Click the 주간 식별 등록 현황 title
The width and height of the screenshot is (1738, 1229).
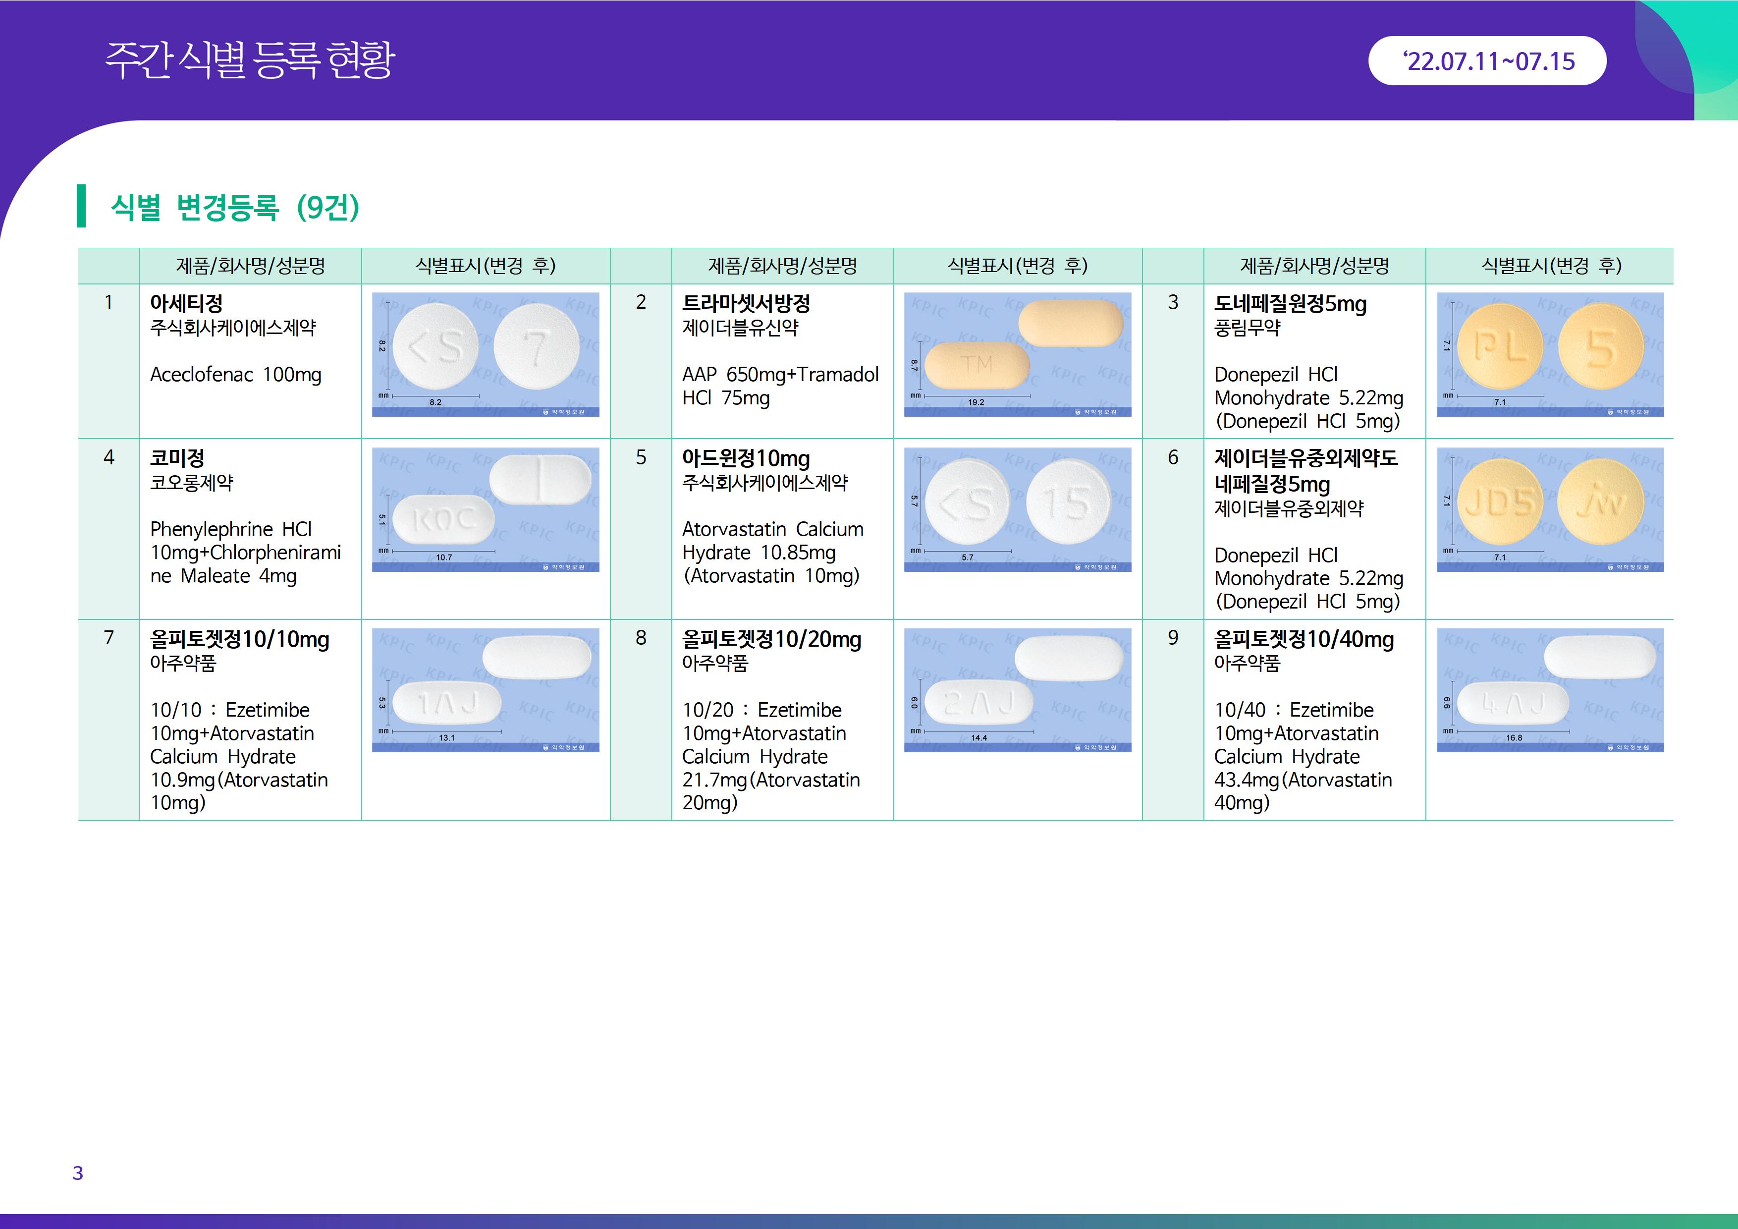[250, 60]
